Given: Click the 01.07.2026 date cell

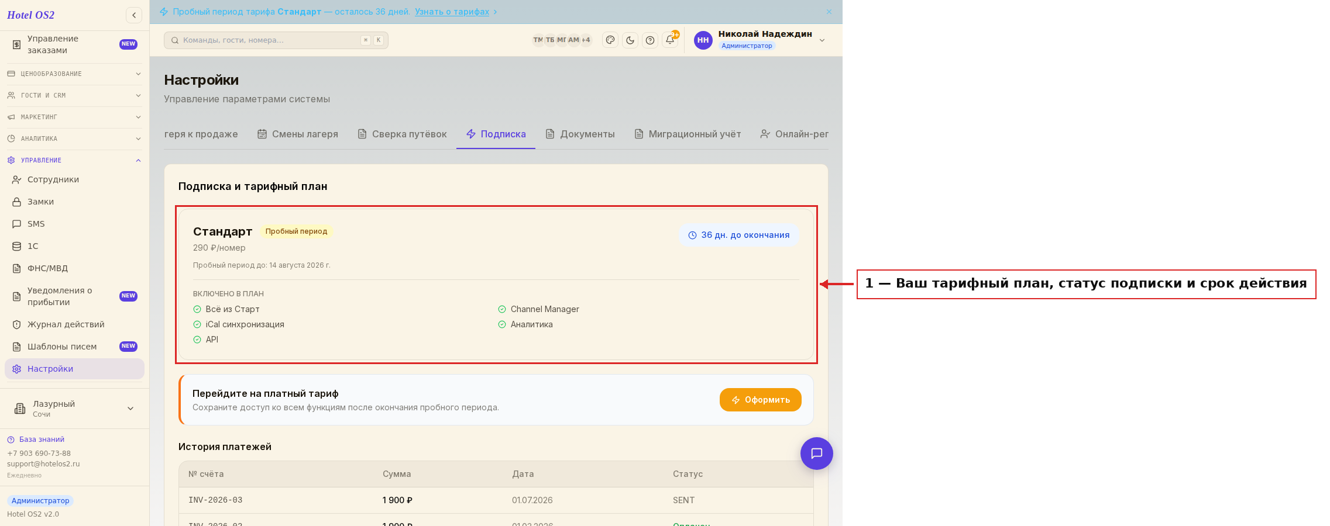Looking at the screenshot, I should click(532, 500).
